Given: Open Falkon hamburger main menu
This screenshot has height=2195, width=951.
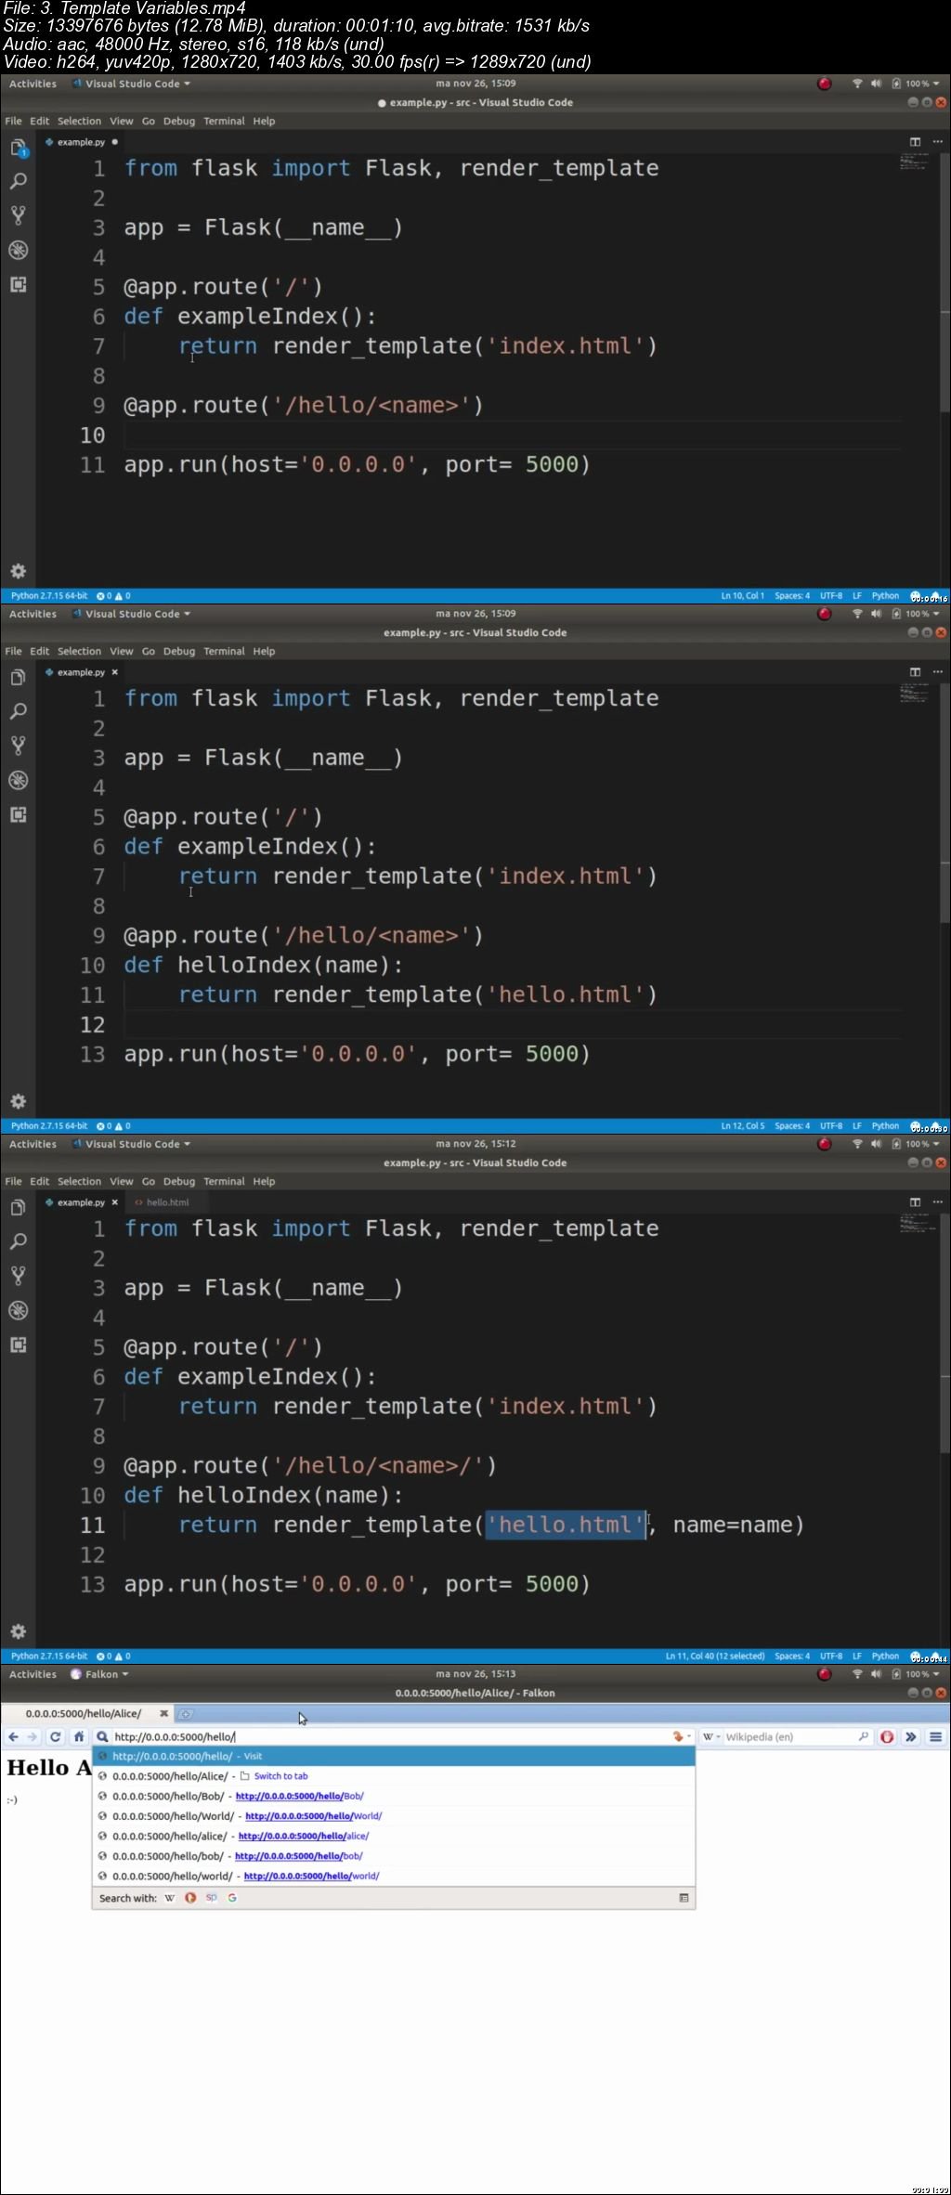Looking at the screenshot, I should coord(936,1736).
